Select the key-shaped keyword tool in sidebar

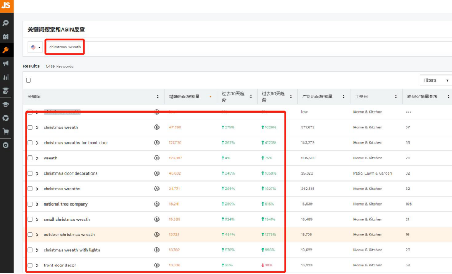6,50
